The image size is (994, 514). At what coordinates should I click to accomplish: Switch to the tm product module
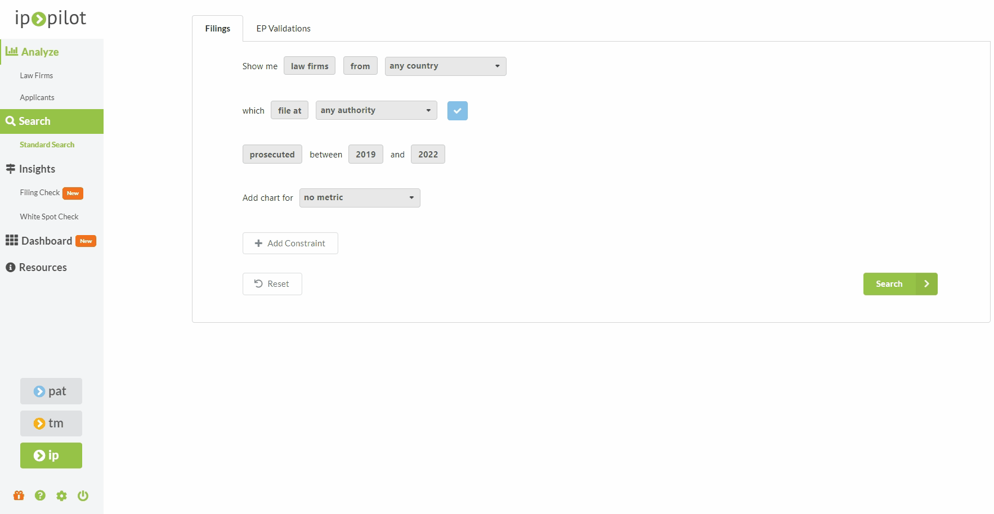click(51, 423)
